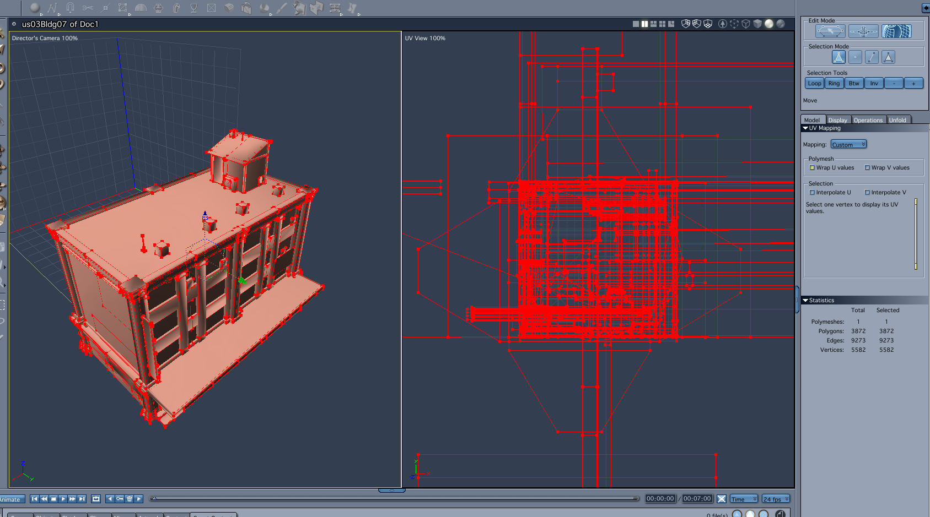Switch to four-pane viewport layout
Viewport: 930px width, 517px height.
662,24
